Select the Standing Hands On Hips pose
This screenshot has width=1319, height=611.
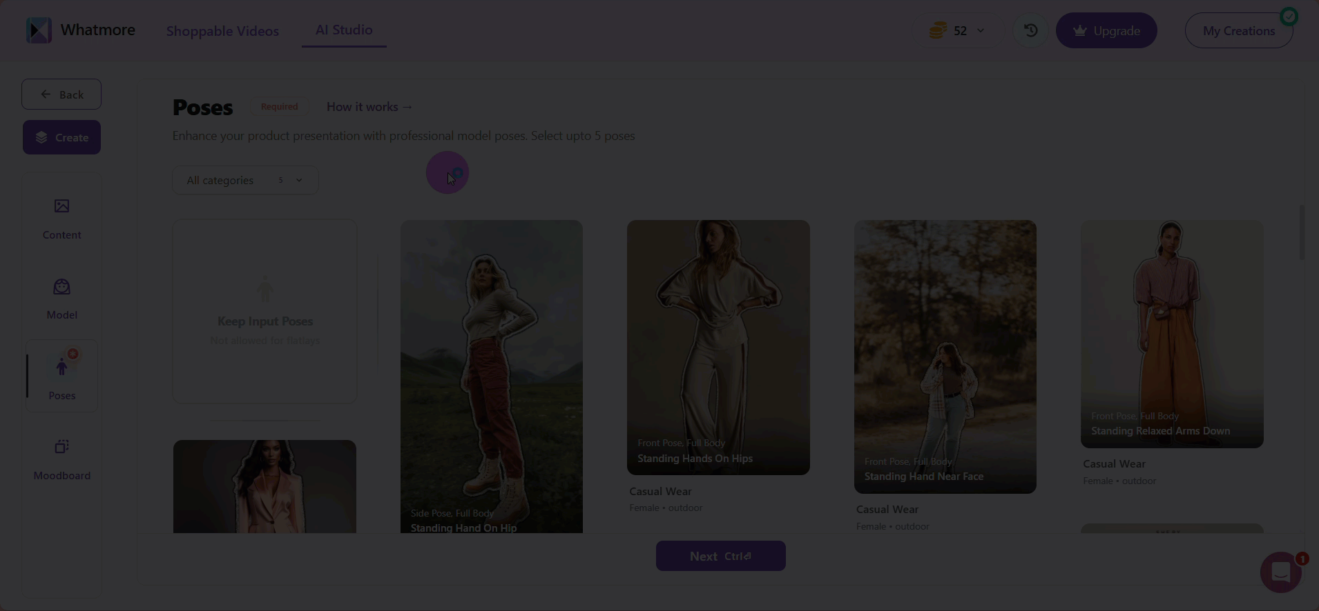[x=718, y=347]
